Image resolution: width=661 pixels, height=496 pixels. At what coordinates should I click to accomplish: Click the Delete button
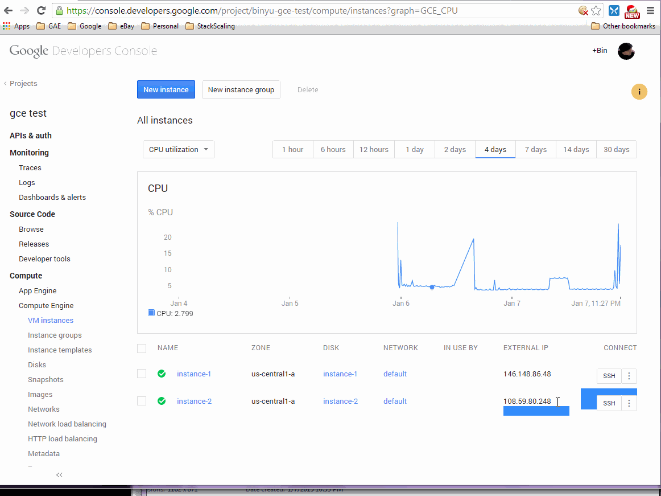click(x=308, y=89)
